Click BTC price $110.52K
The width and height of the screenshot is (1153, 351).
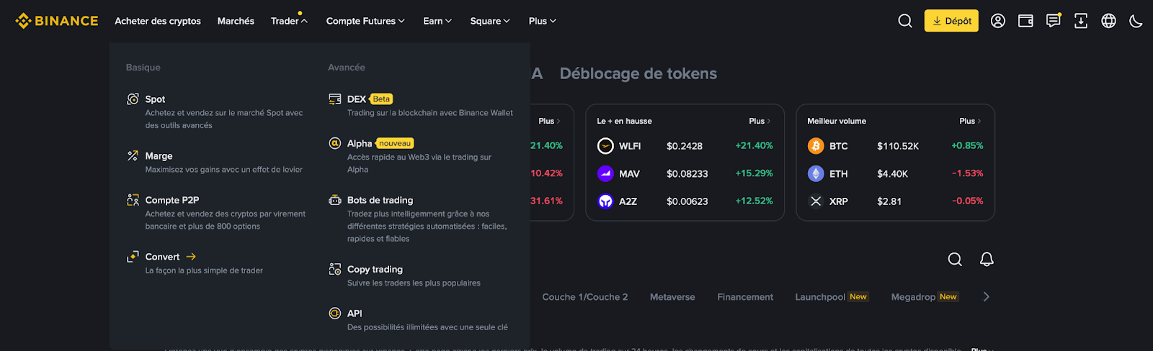pos(898,146)
